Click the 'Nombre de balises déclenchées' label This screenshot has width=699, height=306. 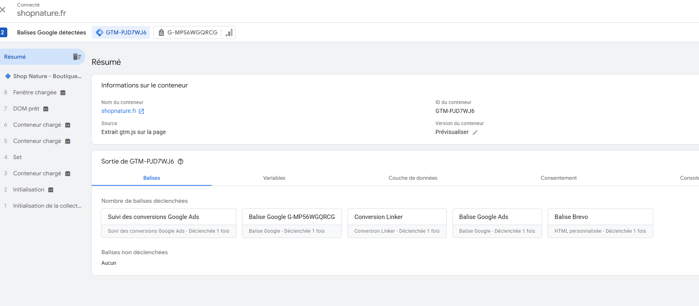point(144,201)
